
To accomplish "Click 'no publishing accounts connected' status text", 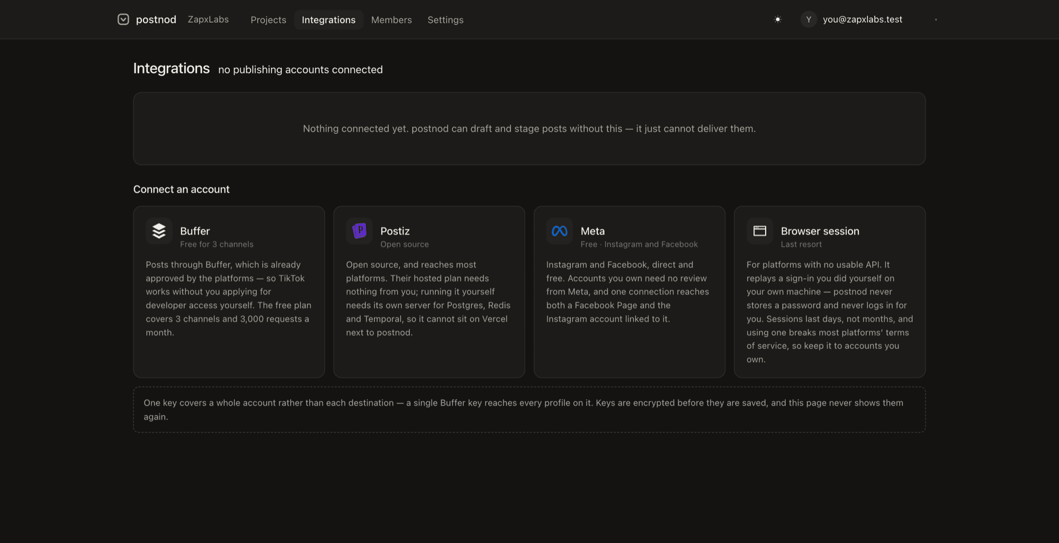I will click(x=300, y=70).
